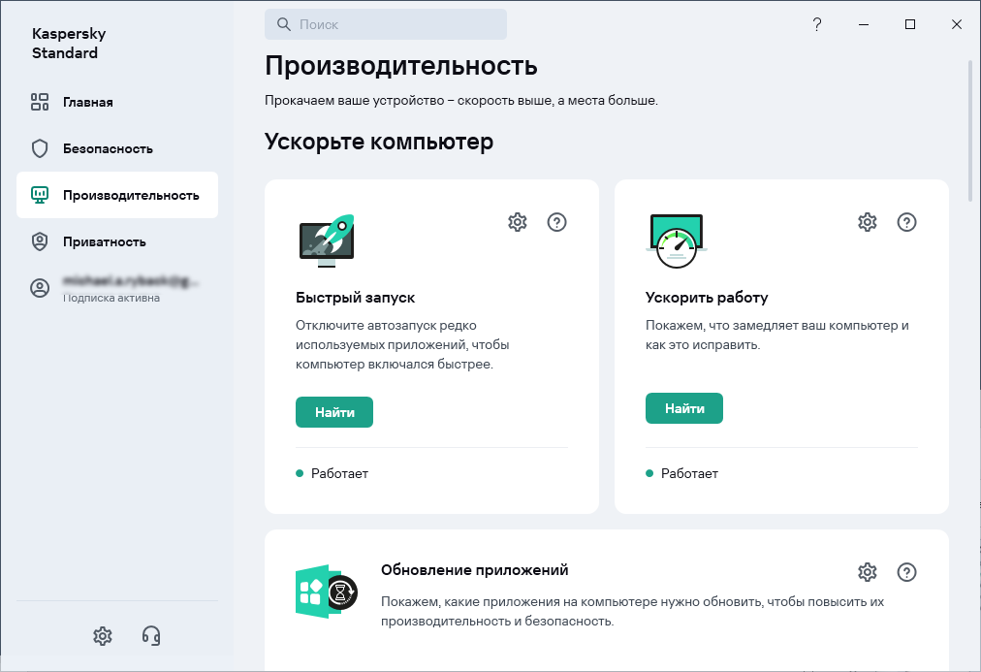Focus the Поиск search field

pyautogui.click(x=386, y=24)
